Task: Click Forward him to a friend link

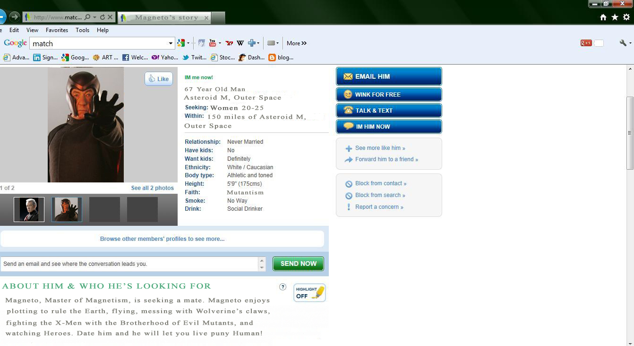Action: [386, 159]
